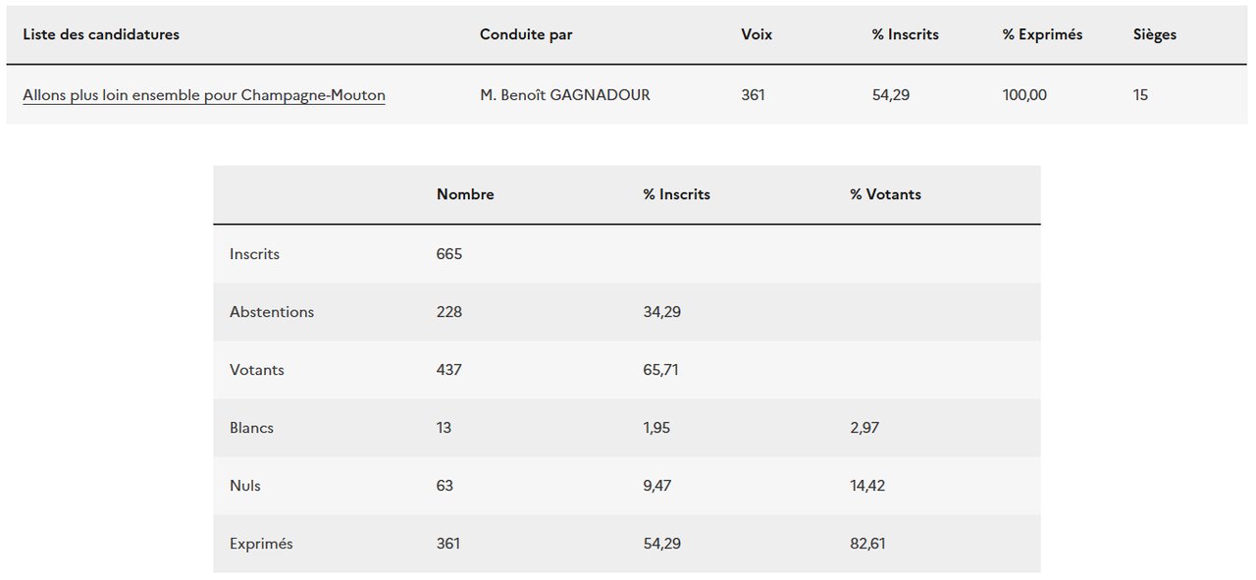The image size is (1256, 580).
Task: Click the Inscrits row label
Action: pyautogui.click(x=254, y=254)
